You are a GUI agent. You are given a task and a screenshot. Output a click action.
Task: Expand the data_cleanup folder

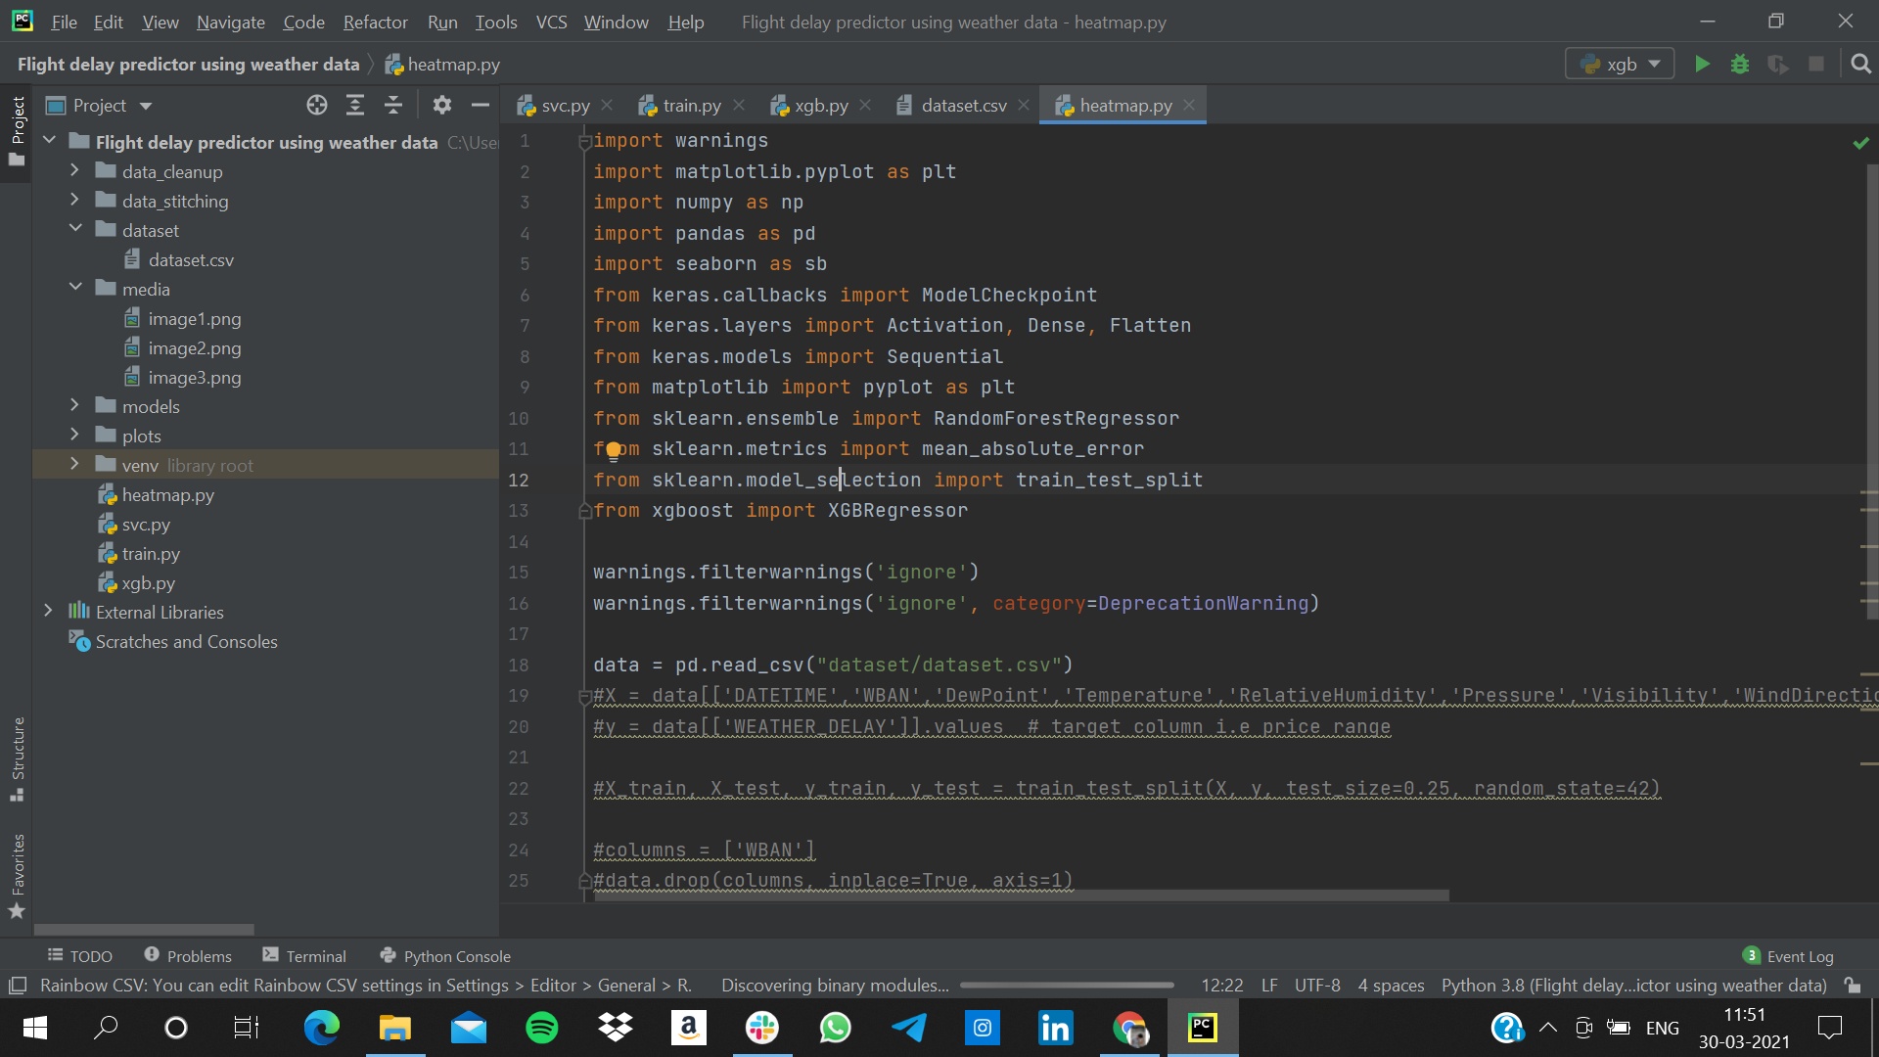tap(74, 171)
